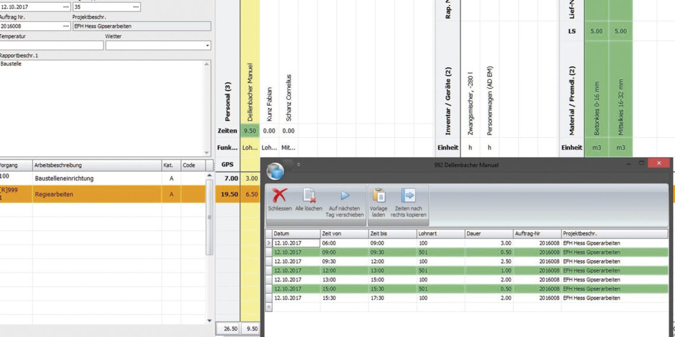Click the 3.00 cell in Baustelleneinrichtung row

250,179
